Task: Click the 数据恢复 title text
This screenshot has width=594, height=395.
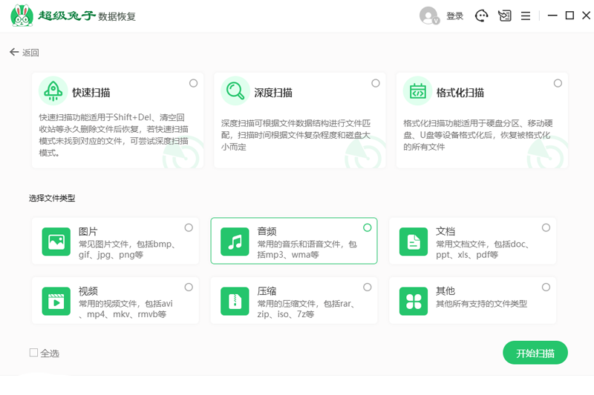Action: 117,16
